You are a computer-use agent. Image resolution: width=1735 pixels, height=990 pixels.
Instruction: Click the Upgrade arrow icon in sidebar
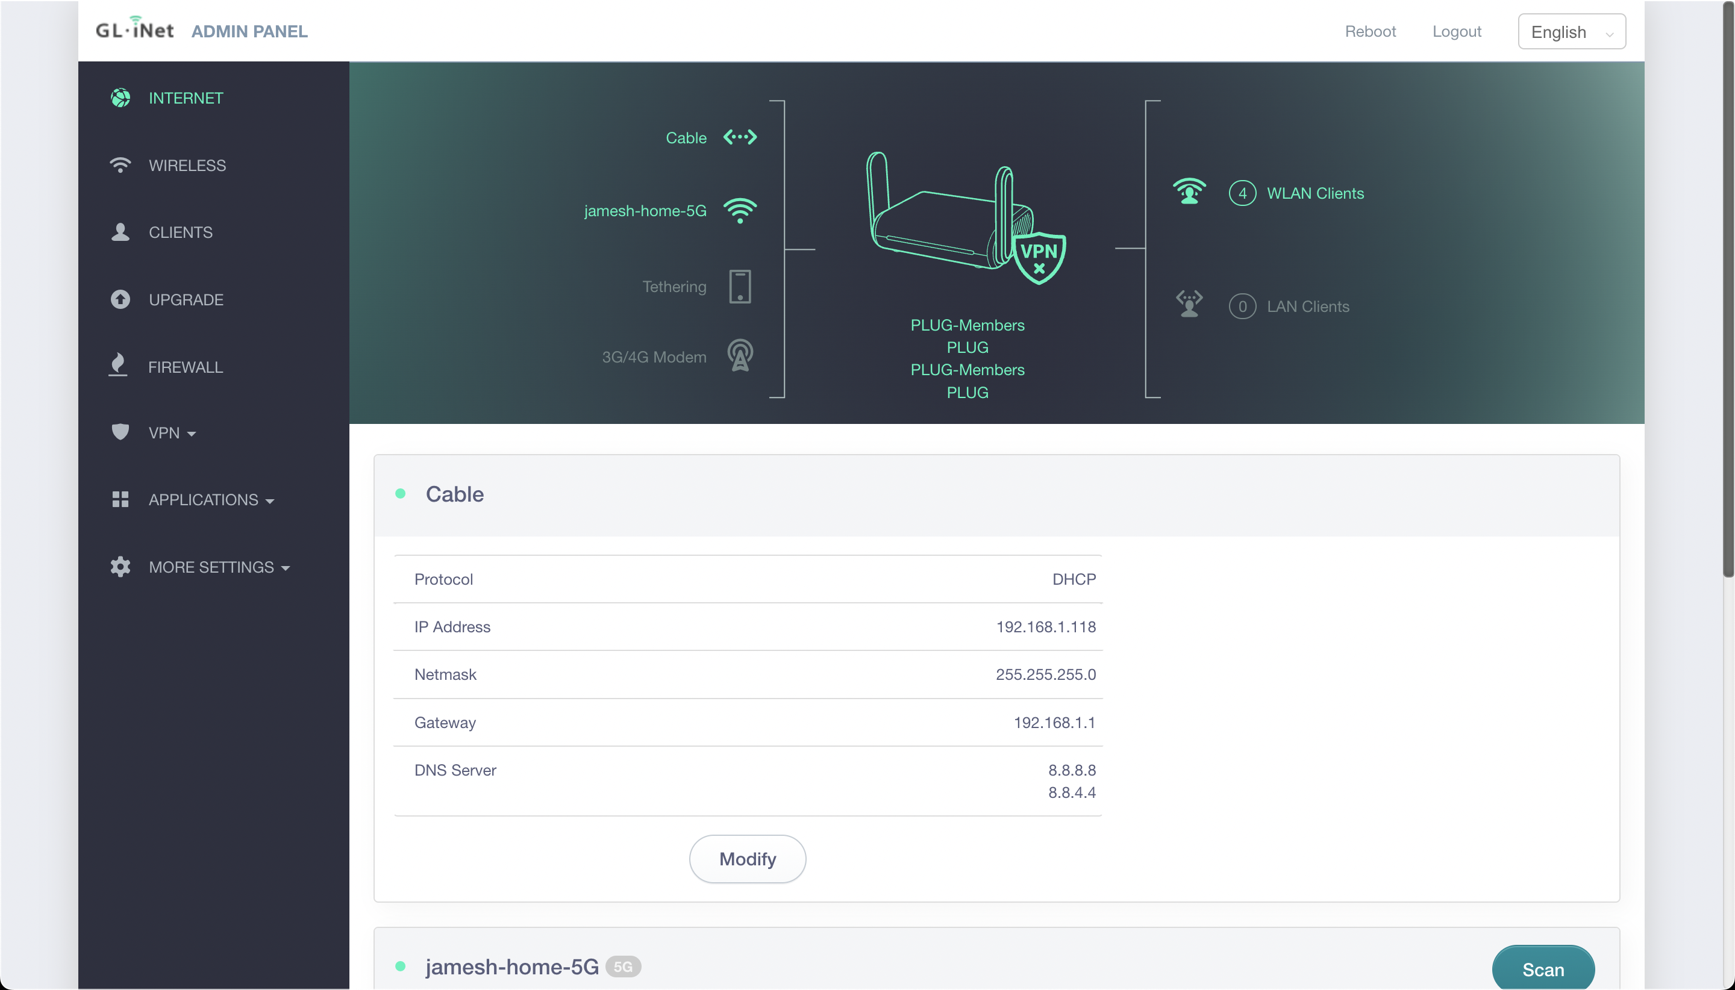[120, 299]
